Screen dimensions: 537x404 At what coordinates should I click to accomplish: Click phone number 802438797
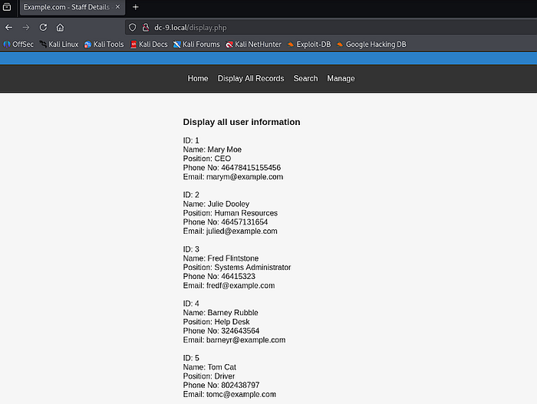(x=240, y=385)
